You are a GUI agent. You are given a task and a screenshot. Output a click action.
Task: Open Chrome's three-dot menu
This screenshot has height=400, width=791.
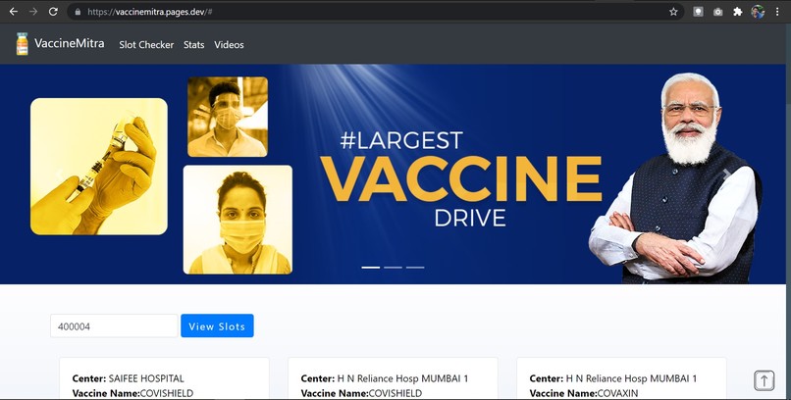(777, 12)
